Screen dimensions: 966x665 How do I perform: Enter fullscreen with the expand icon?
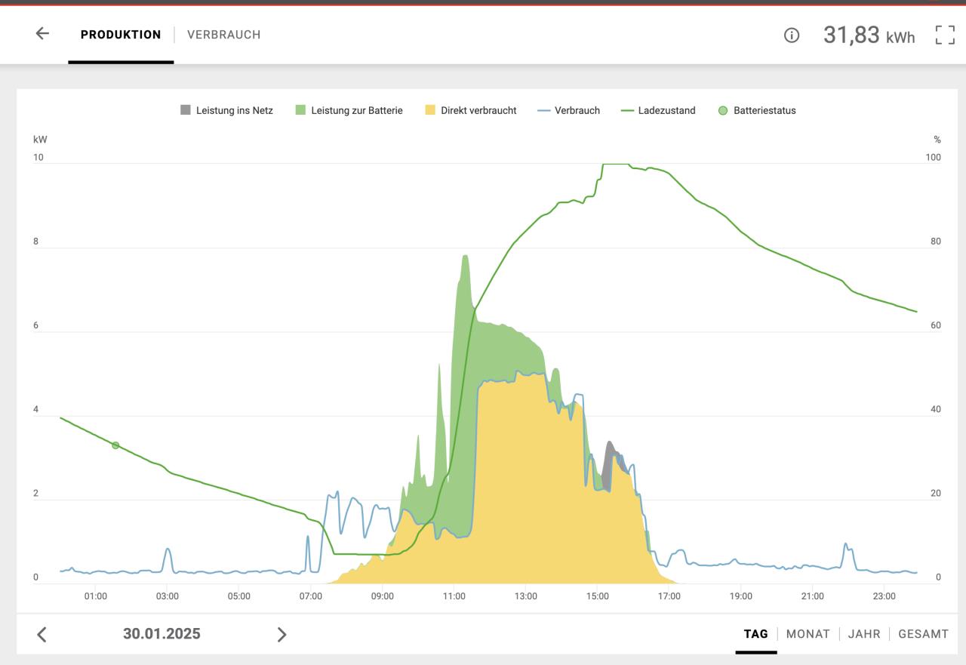(945, 35)
